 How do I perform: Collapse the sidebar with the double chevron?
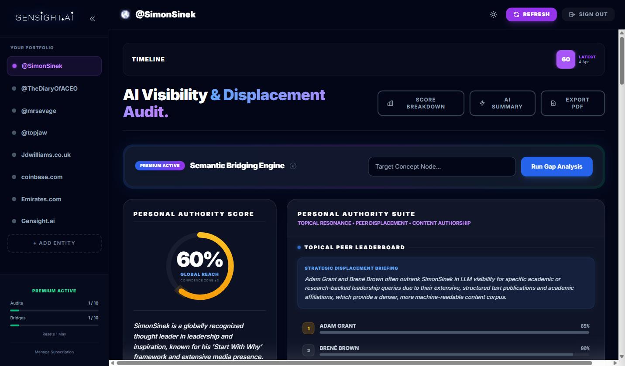coord(92,18)
